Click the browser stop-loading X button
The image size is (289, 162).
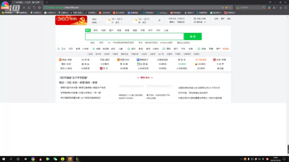tap(24, 8)
